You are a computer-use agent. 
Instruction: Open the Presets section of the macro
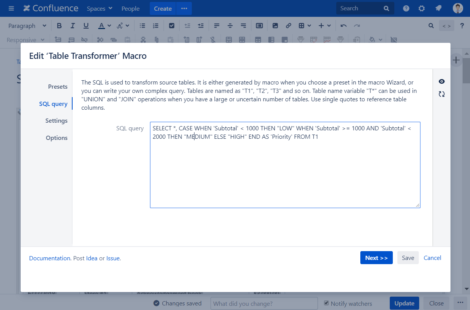[58, 87]
